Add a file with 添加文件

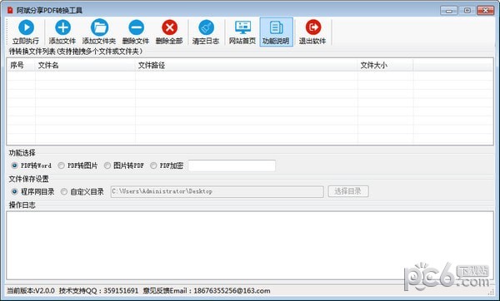pos(62,32)
